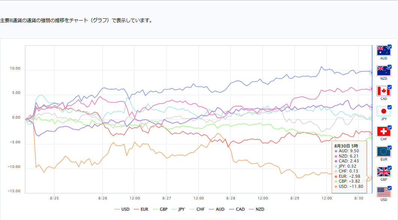Uncheck the checkbox on the CHF flag
The height and width of the screenshot is (220, 398).
(x=389, y=128)
